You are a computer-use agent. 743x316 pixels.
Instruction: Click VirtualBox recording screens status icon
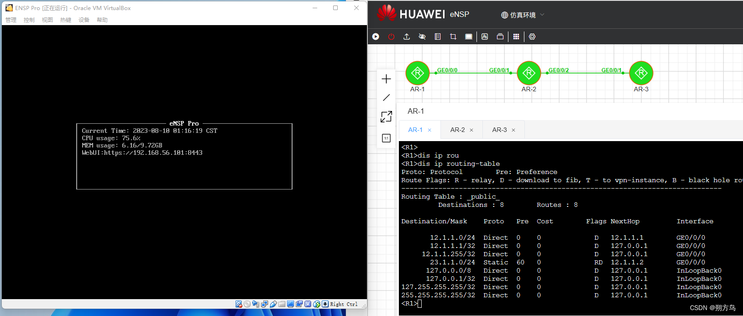coord(299,304)
